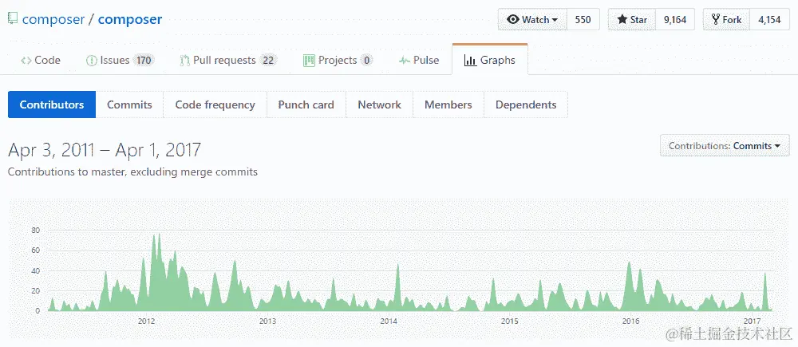Viewport: 798px width, 347px height.
Task: Open the forks count 4,154
Action: pyautogui.click(x=769, y=19)
